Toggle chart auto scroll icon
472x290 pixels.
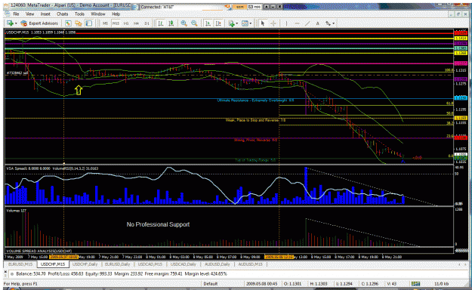[x=208, y=23]
